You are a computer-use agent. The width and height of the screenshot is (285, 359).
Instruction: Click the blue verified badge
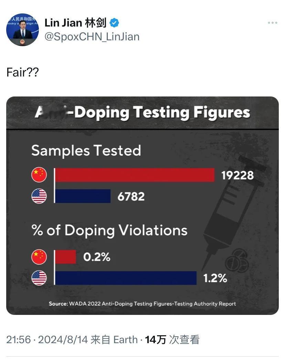click(x=115, y=23)
